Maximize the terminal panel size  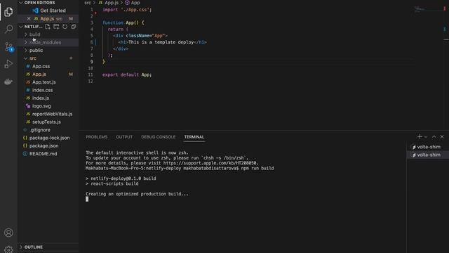coord(434,137)
